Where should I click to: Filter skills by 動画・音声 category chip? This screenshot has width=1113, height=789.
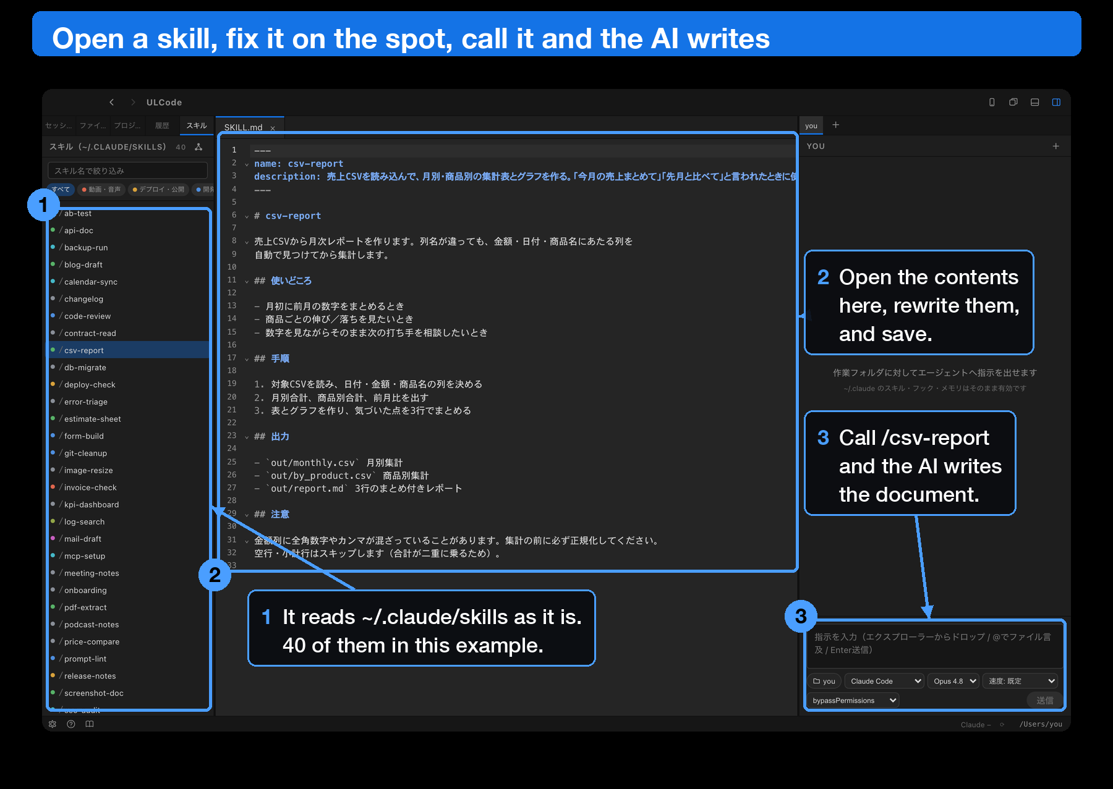[x=101, y=190]
